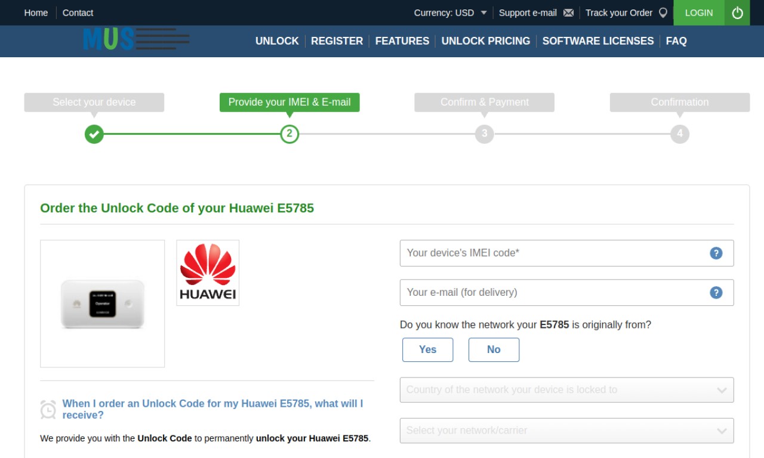The image size is (764, 458).
Task: Open the Currency: USD dropdown
Action: 451,13
